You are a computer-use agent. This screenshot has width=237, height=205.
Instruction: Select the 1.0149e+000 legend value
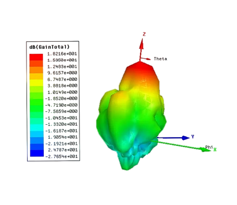(x=62, y=92)
